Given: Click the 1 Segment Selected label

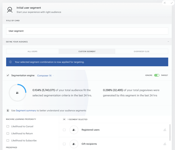Looking at the screenshot, I should click(78, 119).
